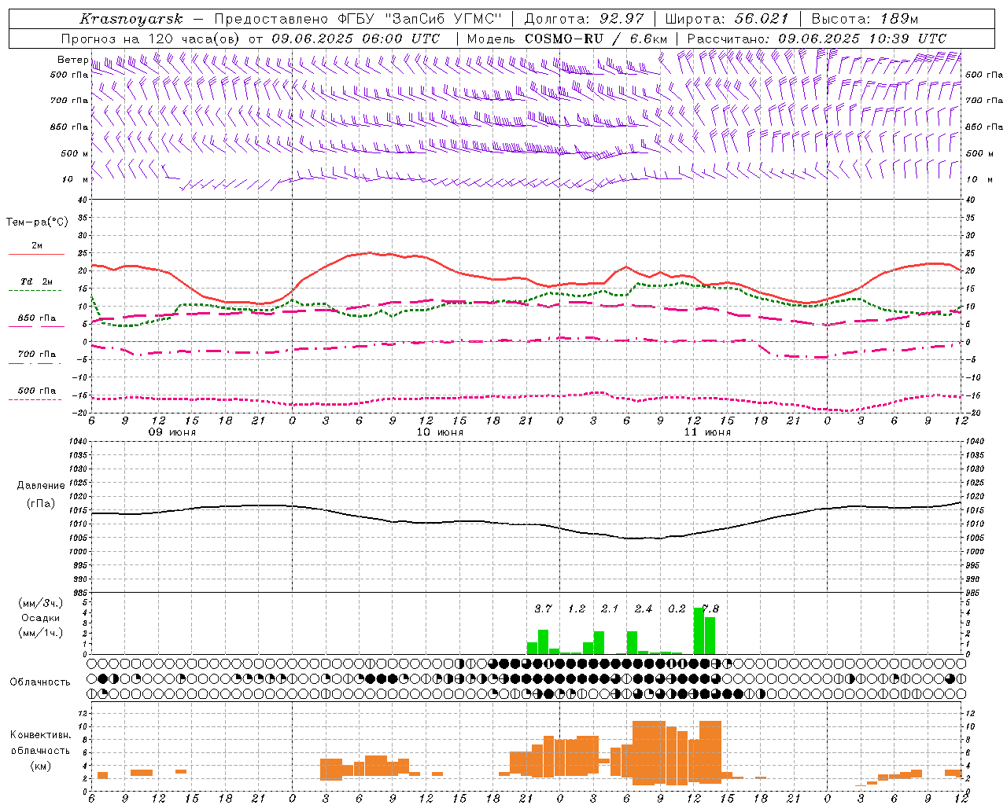This screenshot has width=1007, height=805.
Task: Click the '09 июня' date label
Action: click(172, 432)
